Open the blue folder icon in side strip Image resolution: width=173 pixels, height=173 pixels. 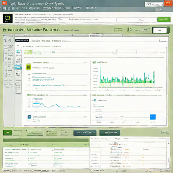[18, 67]
